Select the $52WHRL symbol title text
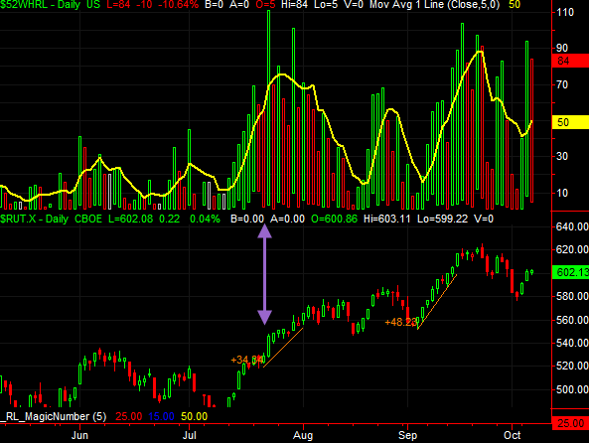Viewport: 589px width, 443px height. [x=24, y=5]
